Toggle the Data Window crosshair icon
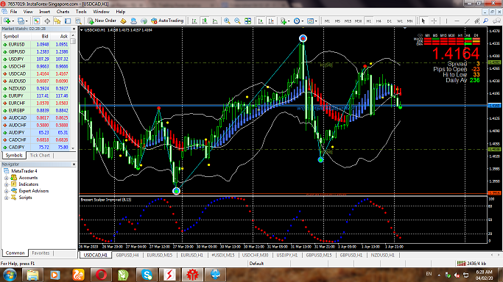Screen dimensions: 503x282 (47, 21)
